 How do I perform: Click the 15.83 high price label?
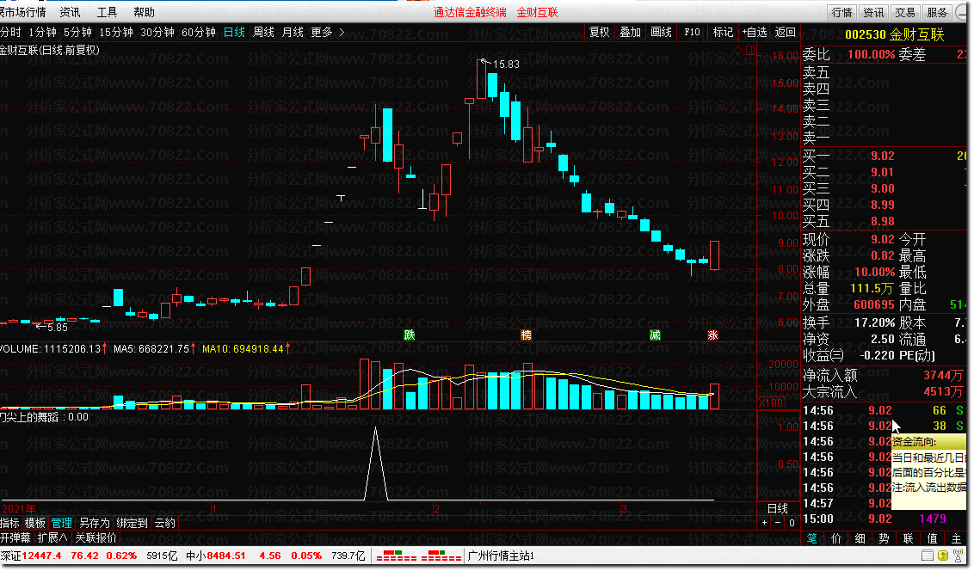point(506,64)
